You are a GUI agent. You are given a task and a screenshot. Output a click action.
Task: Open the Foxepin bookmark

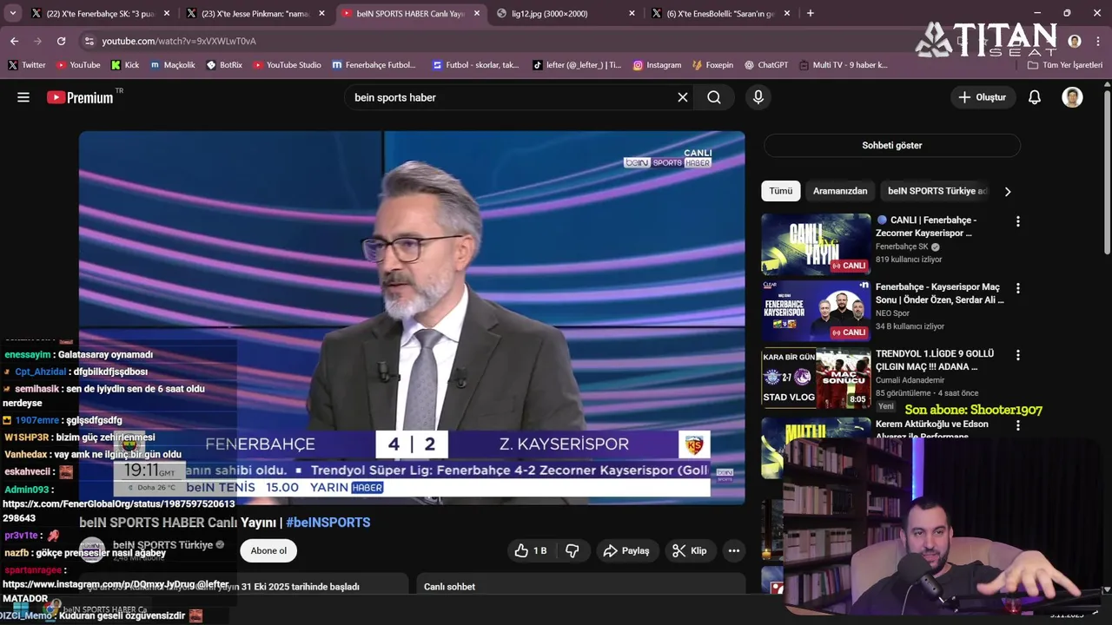pyautogui.click(x=712, y=65)
